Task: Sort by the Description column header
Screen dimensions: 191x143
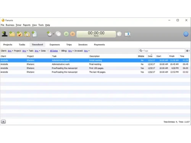Action: [x=113, y=56]
